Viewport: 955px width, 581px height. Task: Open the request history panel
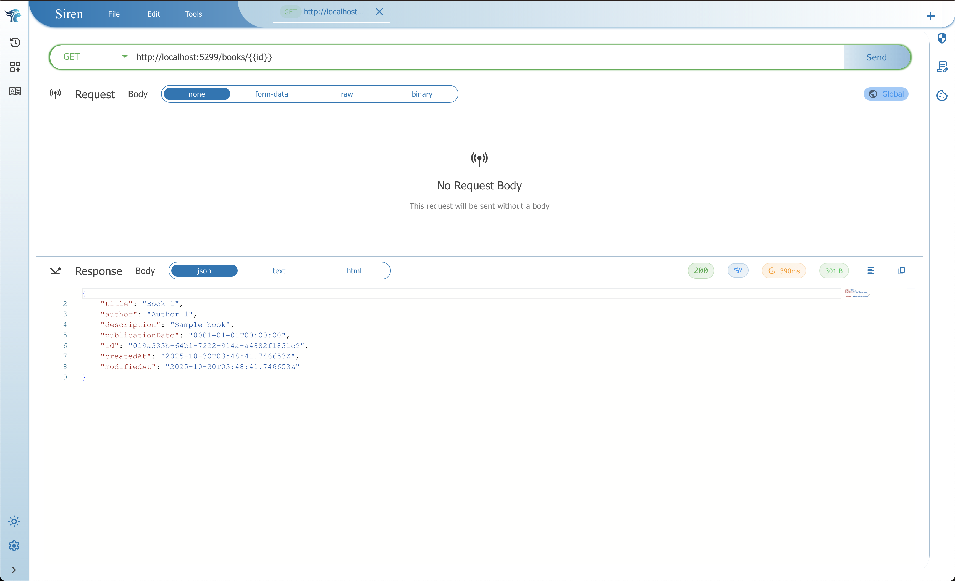click(x=15, y=43)
